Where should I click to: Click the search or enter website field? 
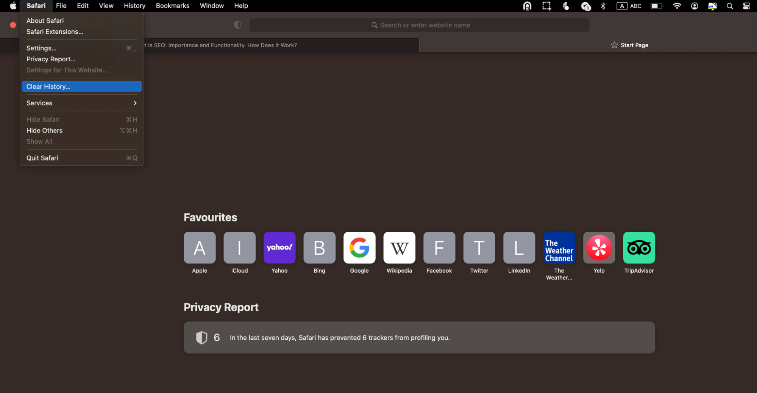click(x=419, y=25)
